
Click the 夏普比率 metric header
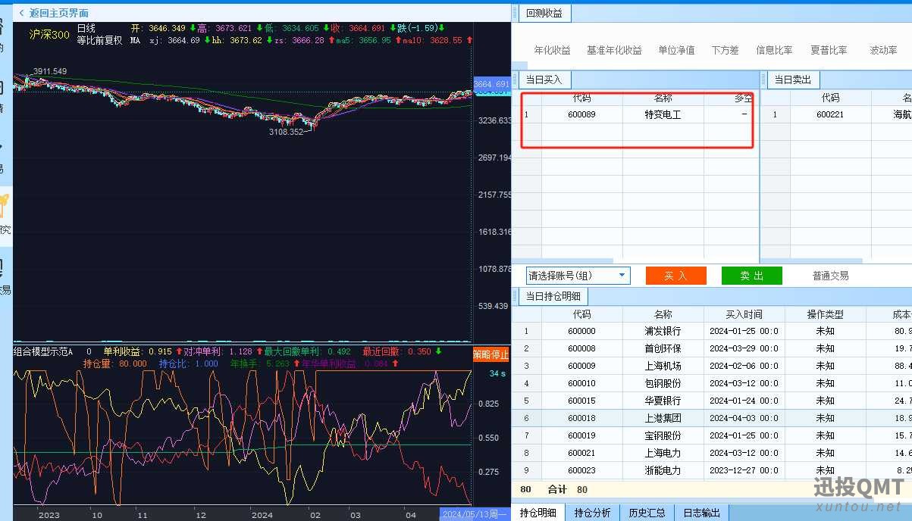click(x=829, y=50)
